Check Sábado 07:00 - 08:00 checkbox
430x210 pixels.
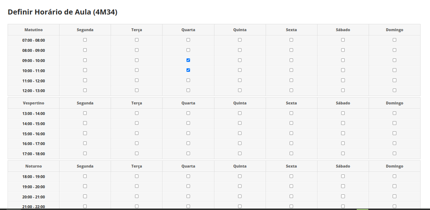coord(343,40)
